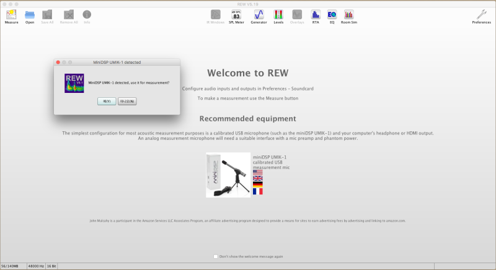Image resolution: width=496 pixels, height=270 pixels.
Task: Open the IR Windows tool
Action: 215,14
